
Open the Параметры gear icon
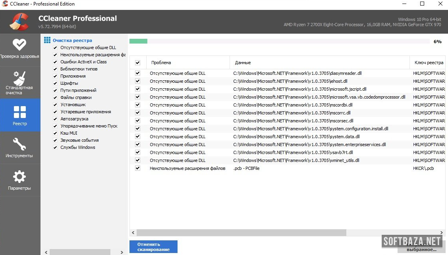pyautogui.click(x=19, y=177)
